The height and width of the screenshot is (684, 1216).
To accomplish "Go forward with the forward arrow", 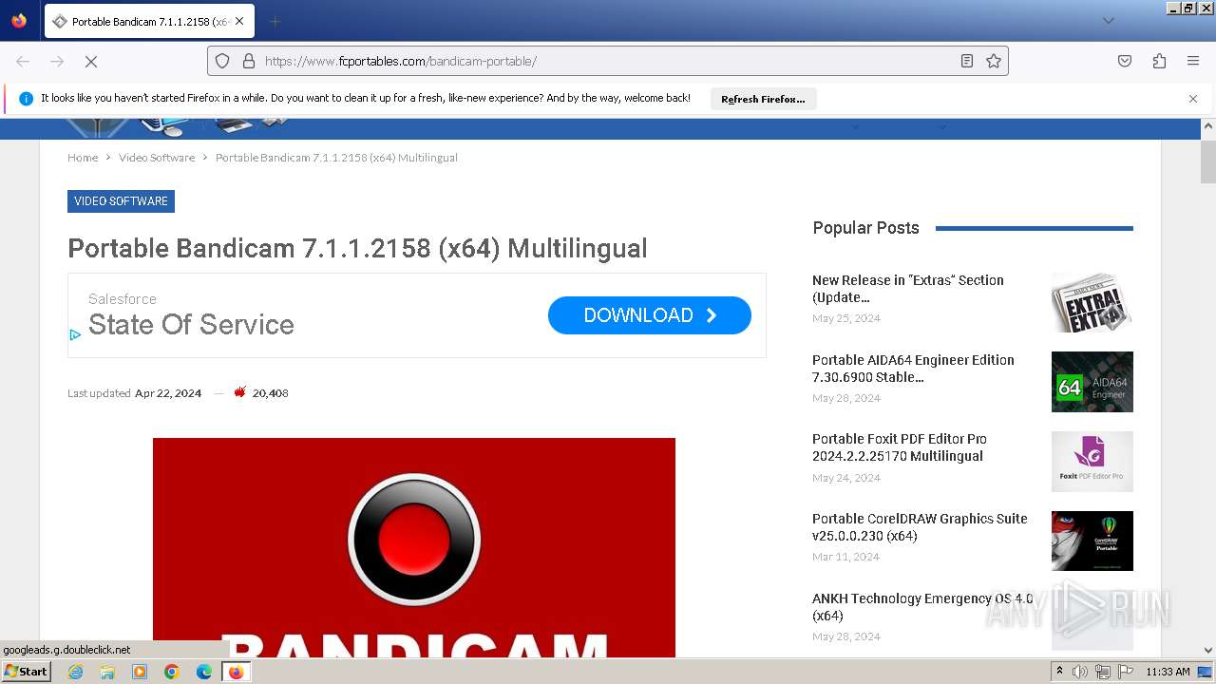I will pos(57,61).
